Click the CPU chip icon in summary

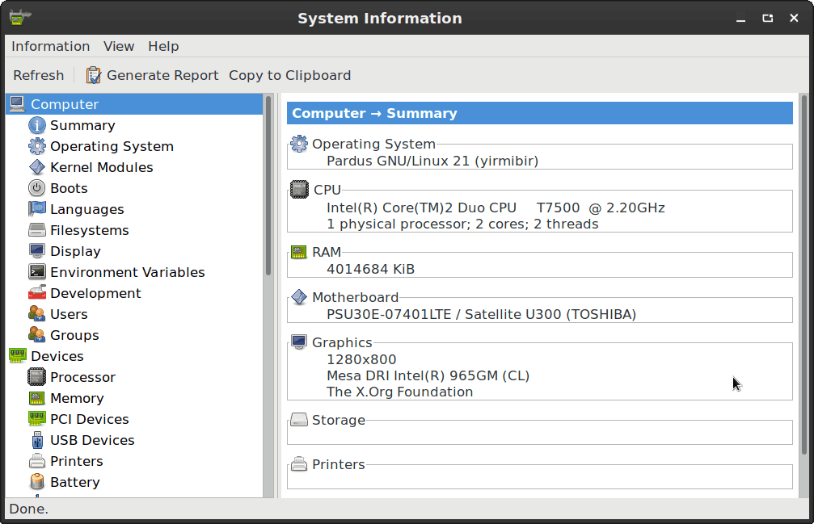tap(299, 190)
